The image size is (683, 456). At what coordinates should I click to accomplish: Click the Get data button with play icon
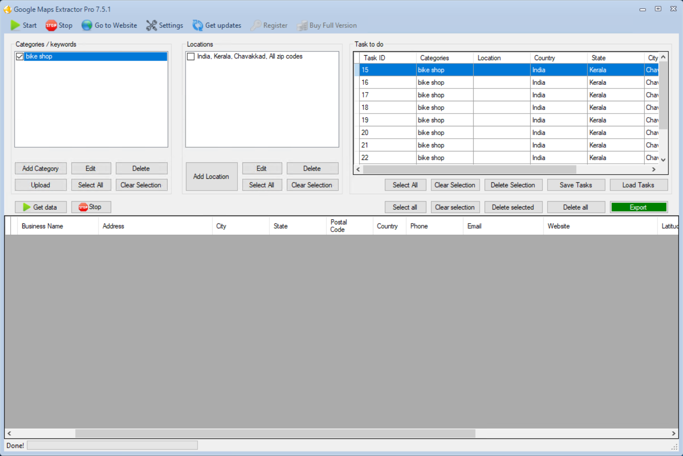click(x=41, y=207)
